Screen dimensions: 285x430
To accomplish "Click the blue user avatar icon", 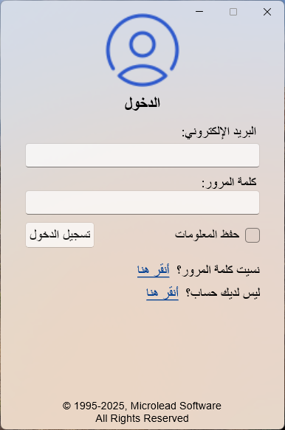I will pos(142,50).
